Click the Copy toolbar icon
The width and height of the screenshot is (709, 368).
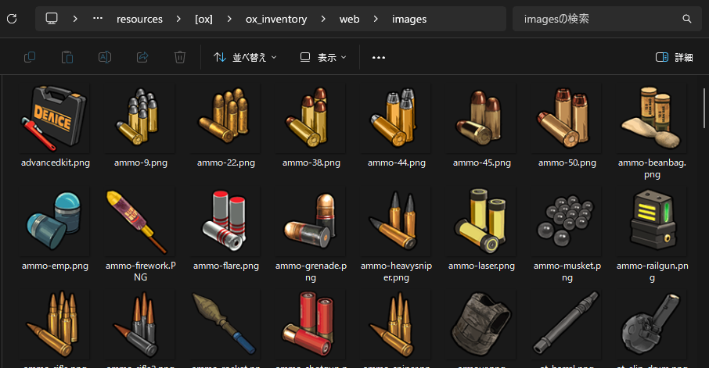pyautogui.click(x=30, y=57)
